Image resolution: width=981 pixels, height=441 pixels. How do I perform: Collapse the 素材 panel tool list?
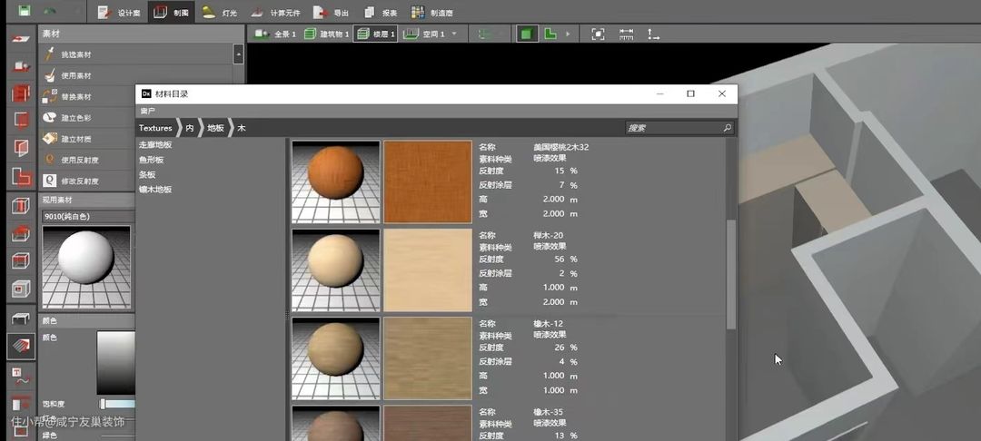(238, 54)
